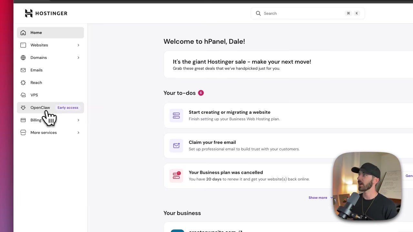Click the More services icon
413x232 pixels.
tap(23, 132)
